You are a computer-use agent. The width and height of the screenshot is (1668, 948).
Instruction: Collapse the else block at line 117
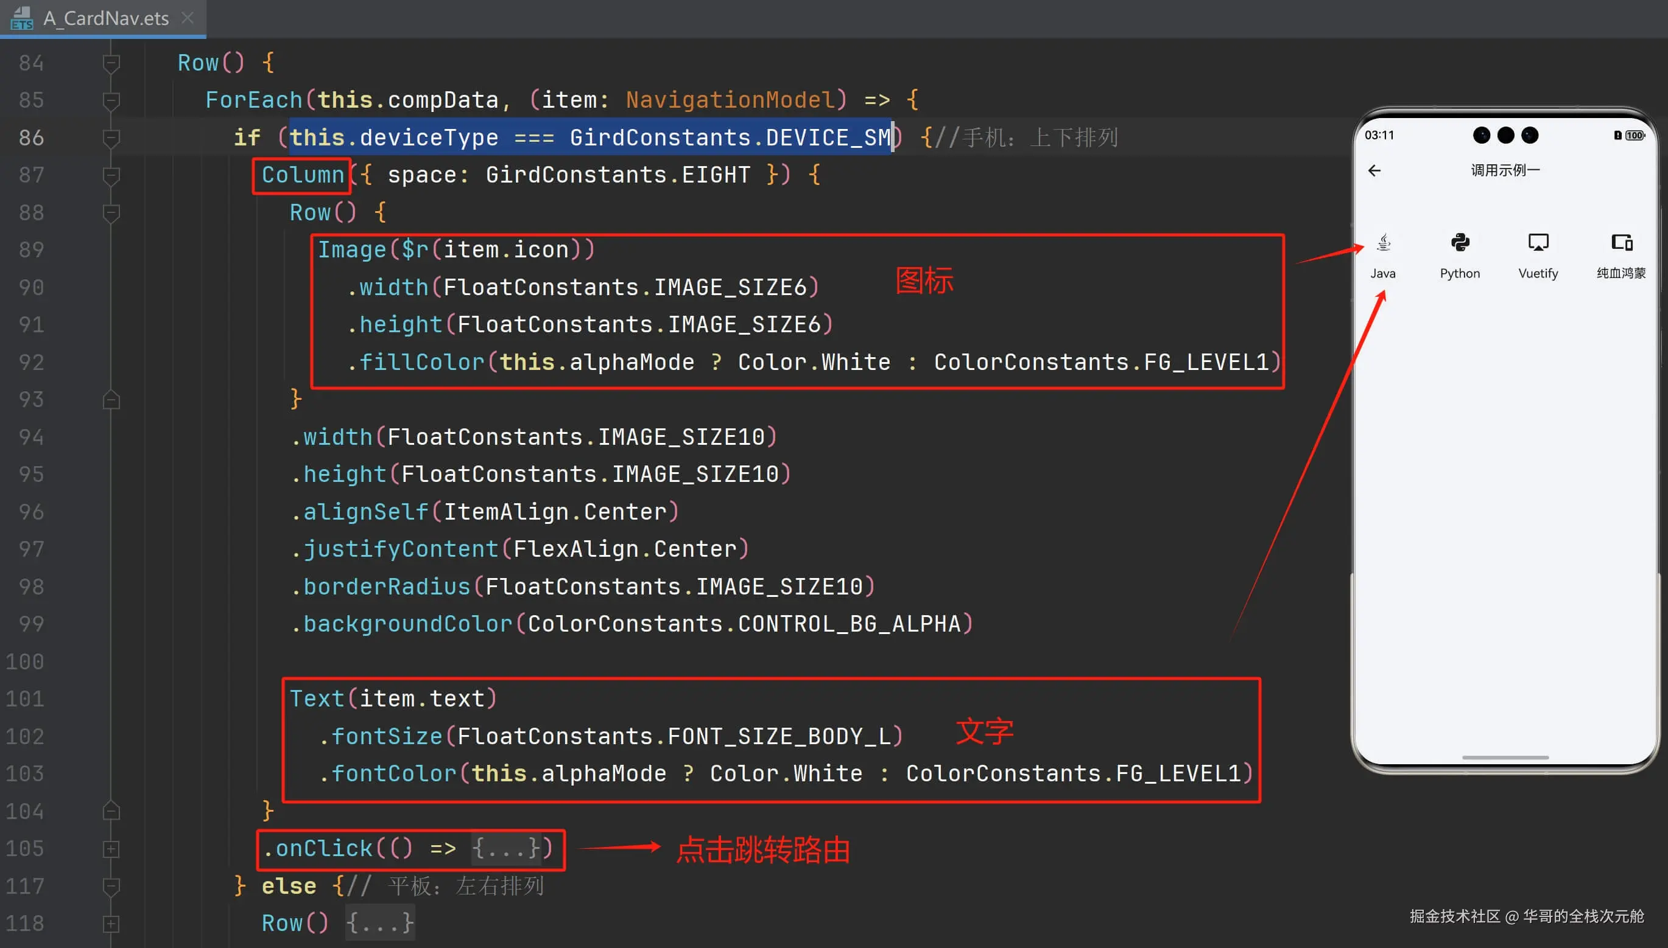tap(111, 886)
